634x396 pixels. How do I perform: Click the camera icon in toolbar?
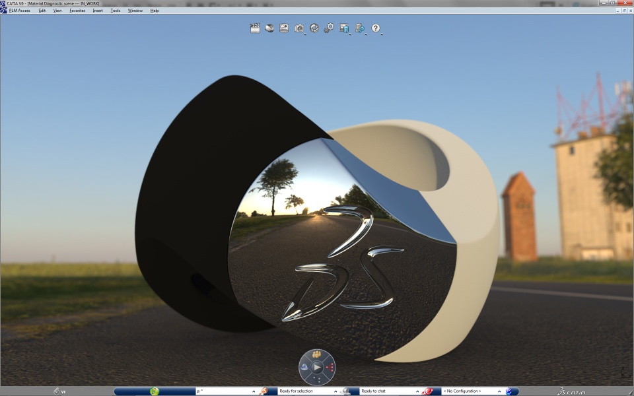299,28
